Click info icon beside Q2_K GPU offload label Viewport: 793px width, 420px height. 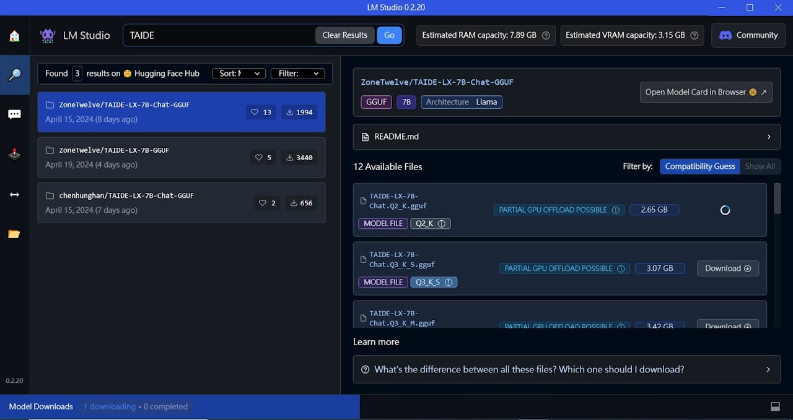[x=616, y=210]
